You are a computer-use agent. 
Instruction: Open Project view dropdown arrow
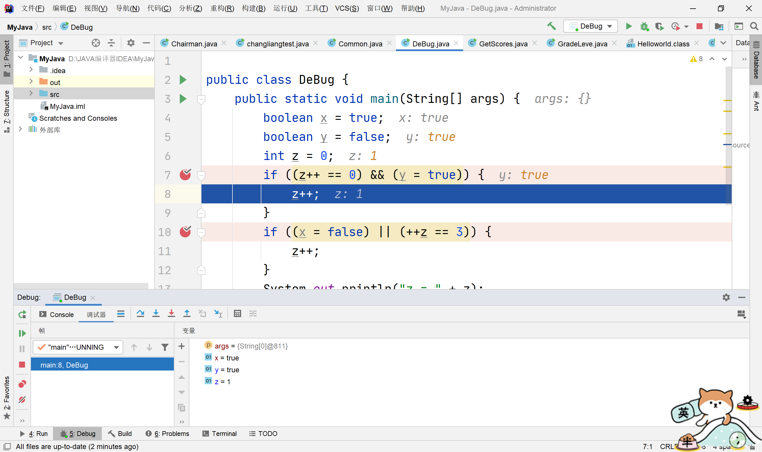tap(61, 43)
